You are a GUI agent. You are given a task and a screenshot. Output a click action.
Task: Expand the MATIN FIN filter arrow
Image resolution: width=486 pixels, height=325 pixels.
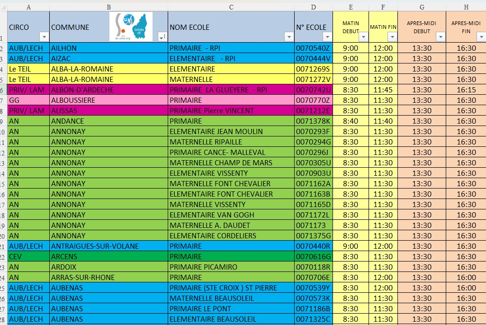click(392, 37)
